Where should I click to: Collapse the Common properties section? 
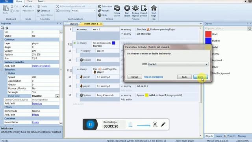click(2, 39)
